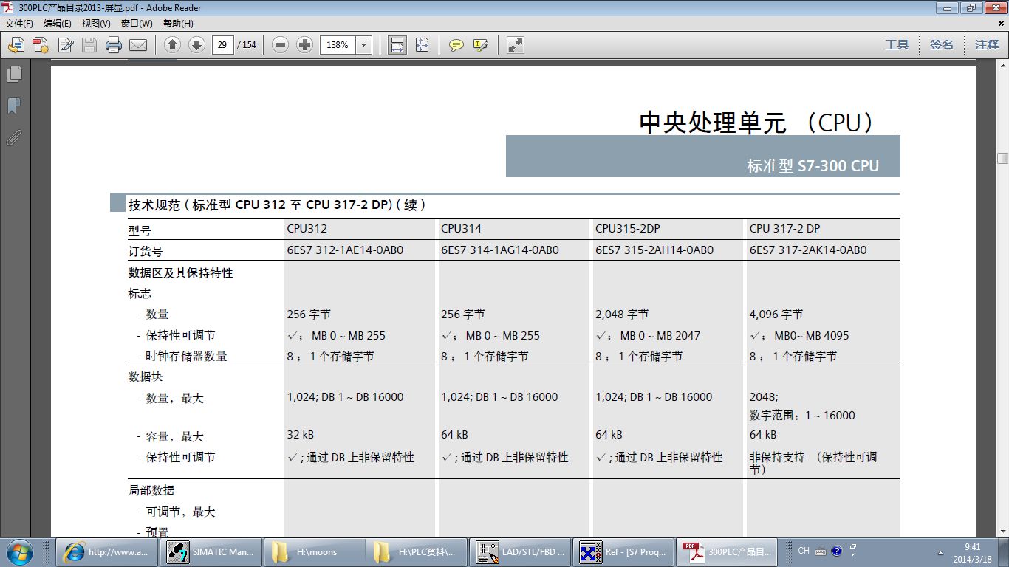Switch to Ref - S7 Prog taskbar window
The width and height of the screenshot is (1009, 567).
(623, 551)
